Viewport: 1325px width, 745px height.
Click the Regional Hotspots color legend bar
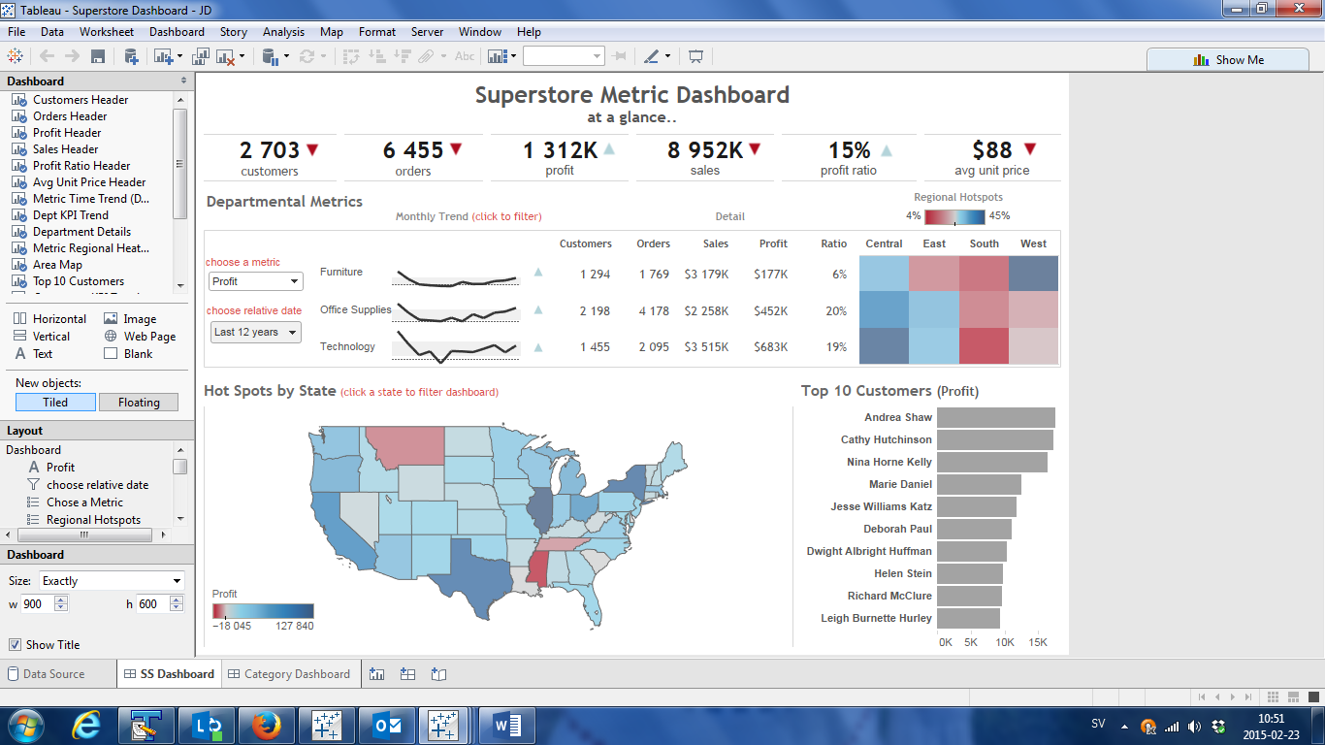point(954,216)
